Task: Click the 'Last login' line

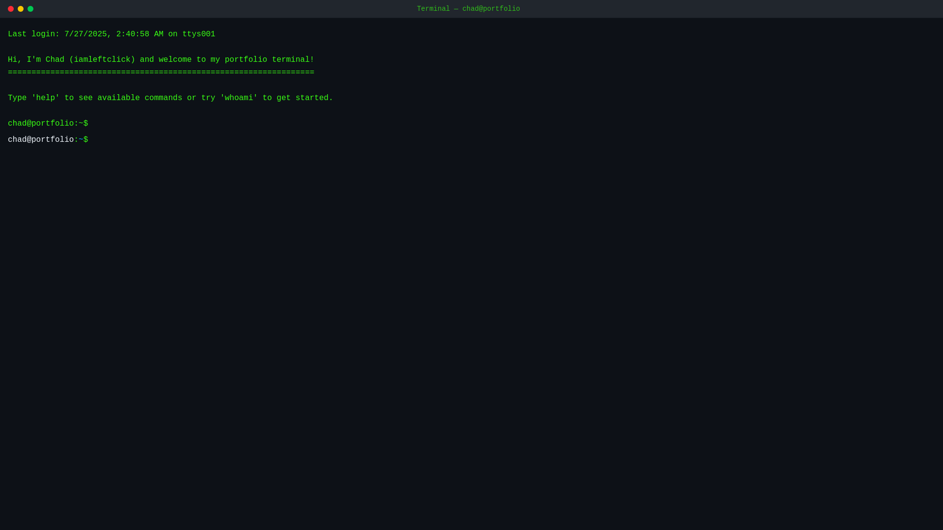Action: coord(111,34)
